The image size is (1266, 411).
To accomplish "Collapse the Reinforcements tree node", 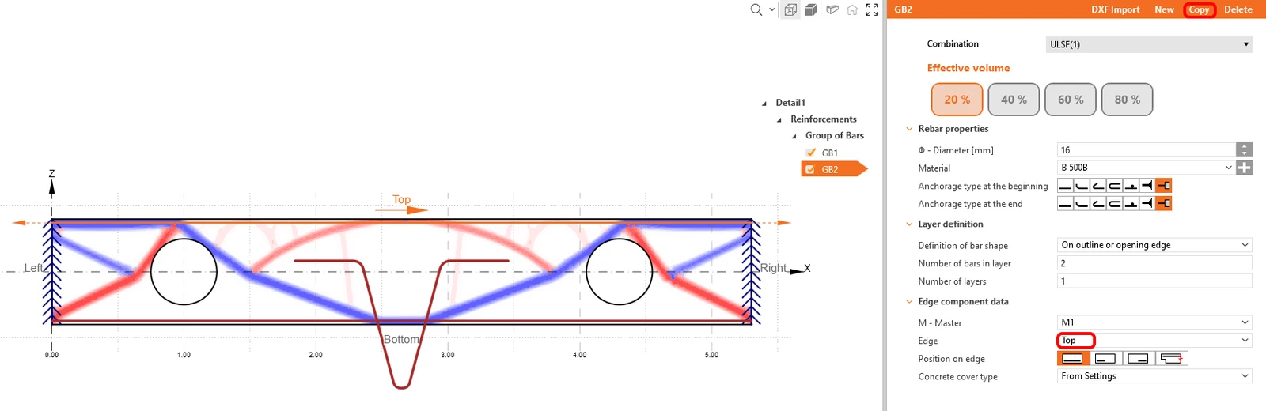I will coord(779,119).
